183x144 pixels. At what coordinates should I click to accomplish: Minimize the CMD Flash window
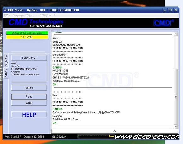[165, 10]
